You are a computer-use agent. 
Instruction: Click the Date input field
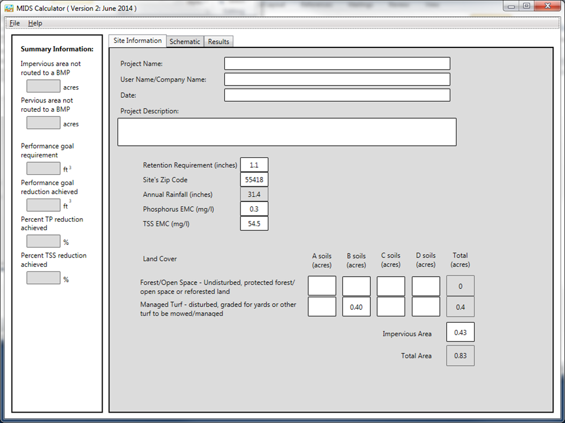coord(337,95)
